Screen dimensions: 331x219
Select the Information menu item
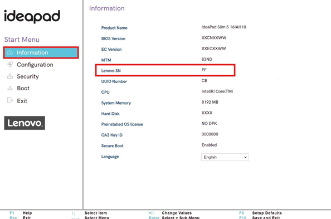click(x=41, y=52)
